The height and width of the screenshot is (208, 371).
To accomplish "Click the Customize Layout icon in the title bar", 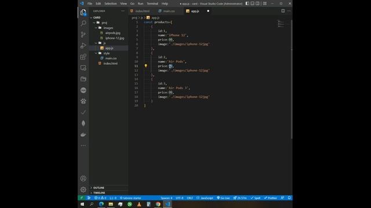I will coord(265,3).
